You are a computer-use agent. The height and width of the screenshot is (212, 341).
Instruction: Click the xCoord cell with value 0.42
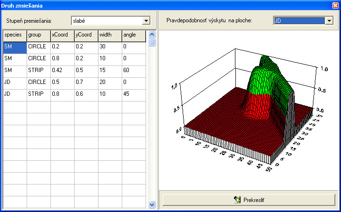(62, 71)
